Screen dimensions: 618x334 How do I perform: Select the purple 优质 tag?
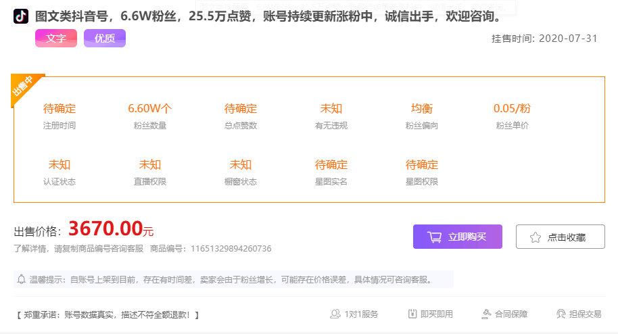105,39
